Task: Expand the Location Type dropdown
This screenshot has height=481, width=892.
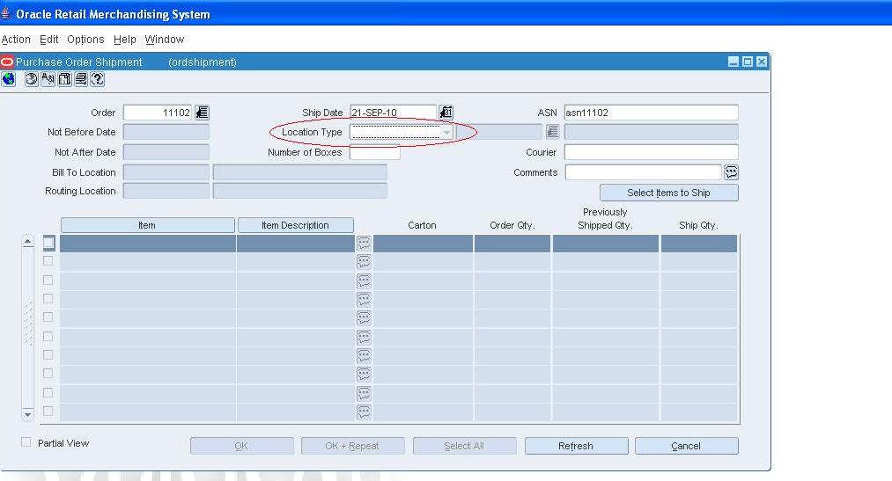Action: (x=447, y=132)
